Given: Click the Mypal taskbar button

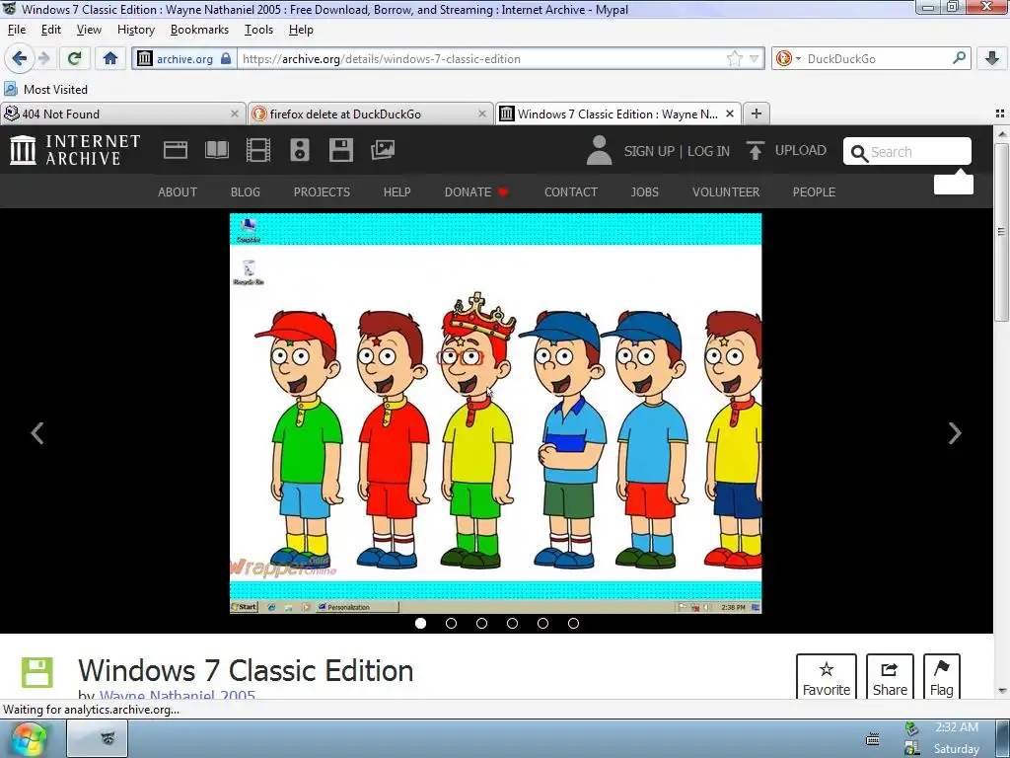Looking at the screenshot, I should point(98,738).
